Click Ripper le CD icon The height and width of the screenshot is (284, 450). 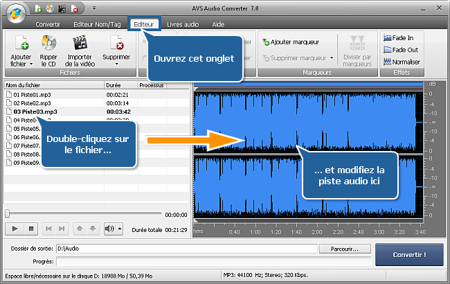48,43
